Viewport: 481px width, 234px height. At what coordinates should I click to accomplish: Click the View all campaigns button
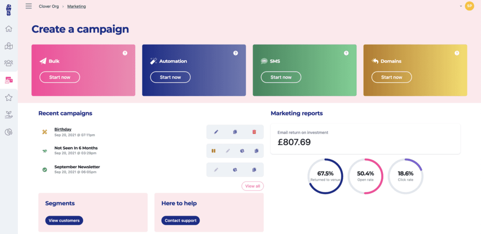(252, 186)
